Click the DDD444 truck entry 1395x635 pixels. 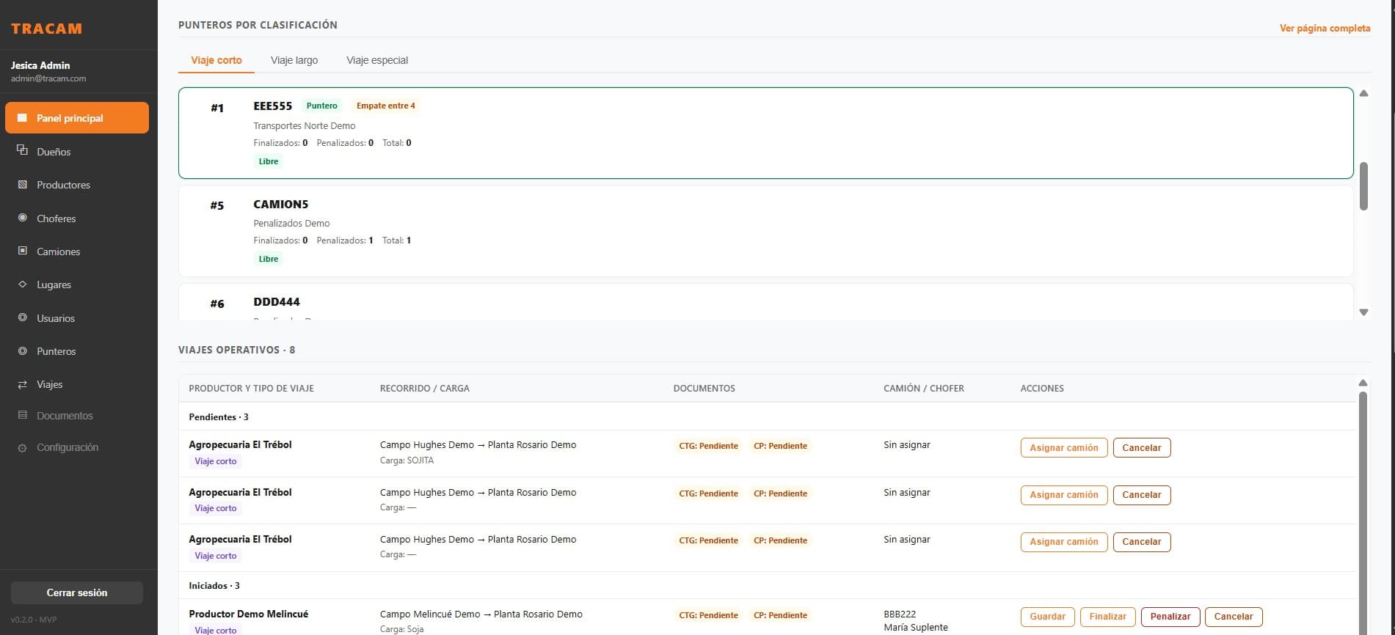[x=765, y=302]
